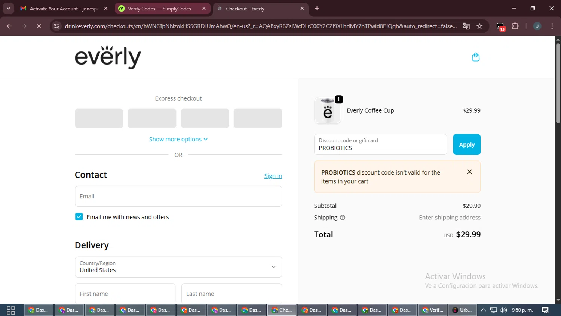
Task: Click the shipping info question mark icon
Action: 342,218
